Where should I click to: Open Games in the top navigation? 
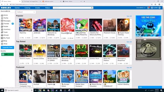point(17,8)
